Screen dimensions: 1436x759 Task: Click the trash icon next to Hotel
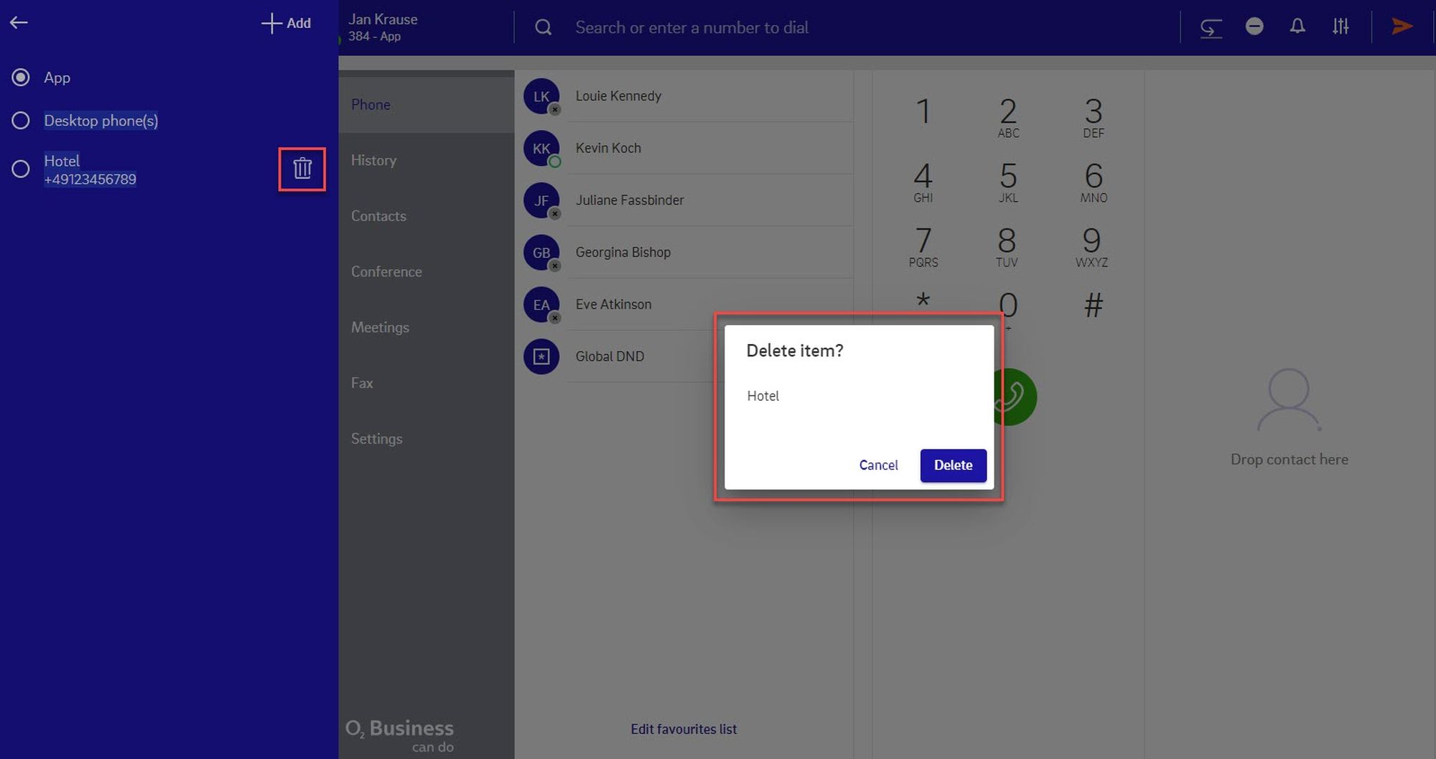[x=302, y=169]
